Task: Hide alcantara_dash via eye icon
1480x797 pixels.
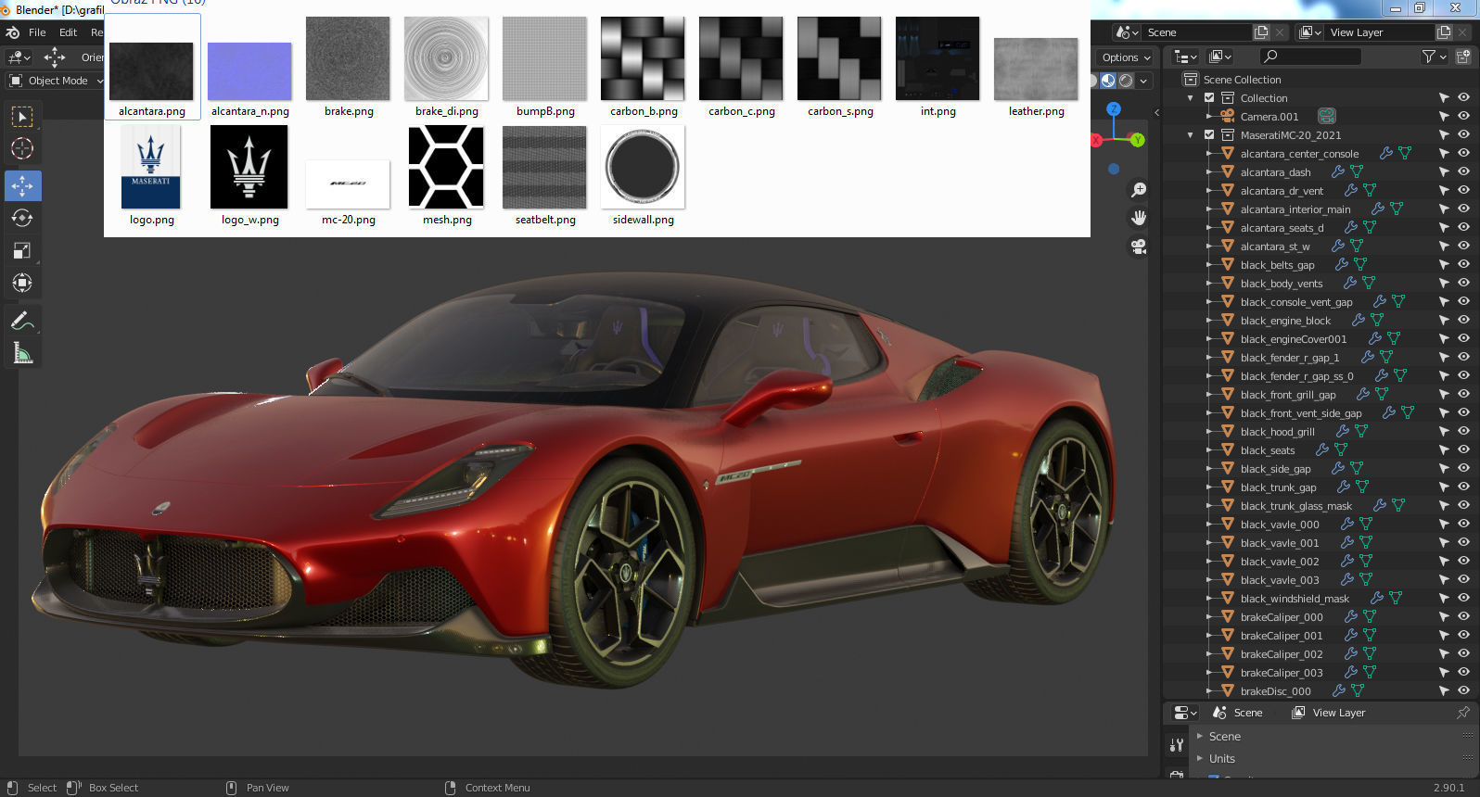Action: [x=1463, y=172]
